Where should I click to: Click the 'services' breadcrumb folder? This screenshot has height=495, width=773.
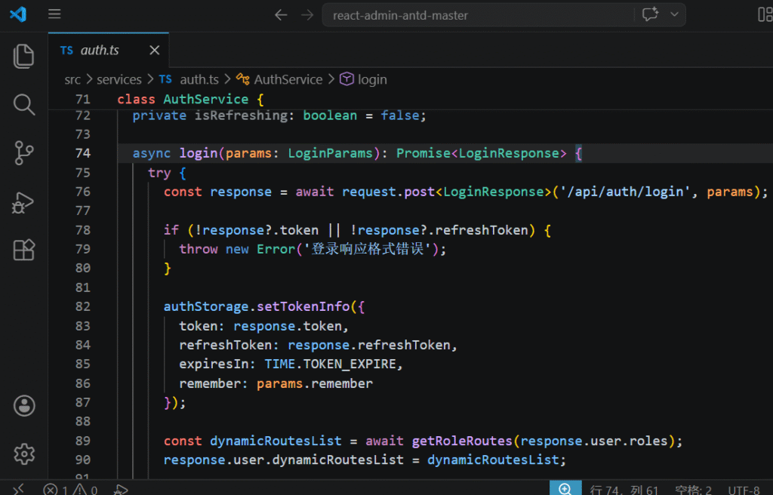pyautogui.click(x=119, y=79)
